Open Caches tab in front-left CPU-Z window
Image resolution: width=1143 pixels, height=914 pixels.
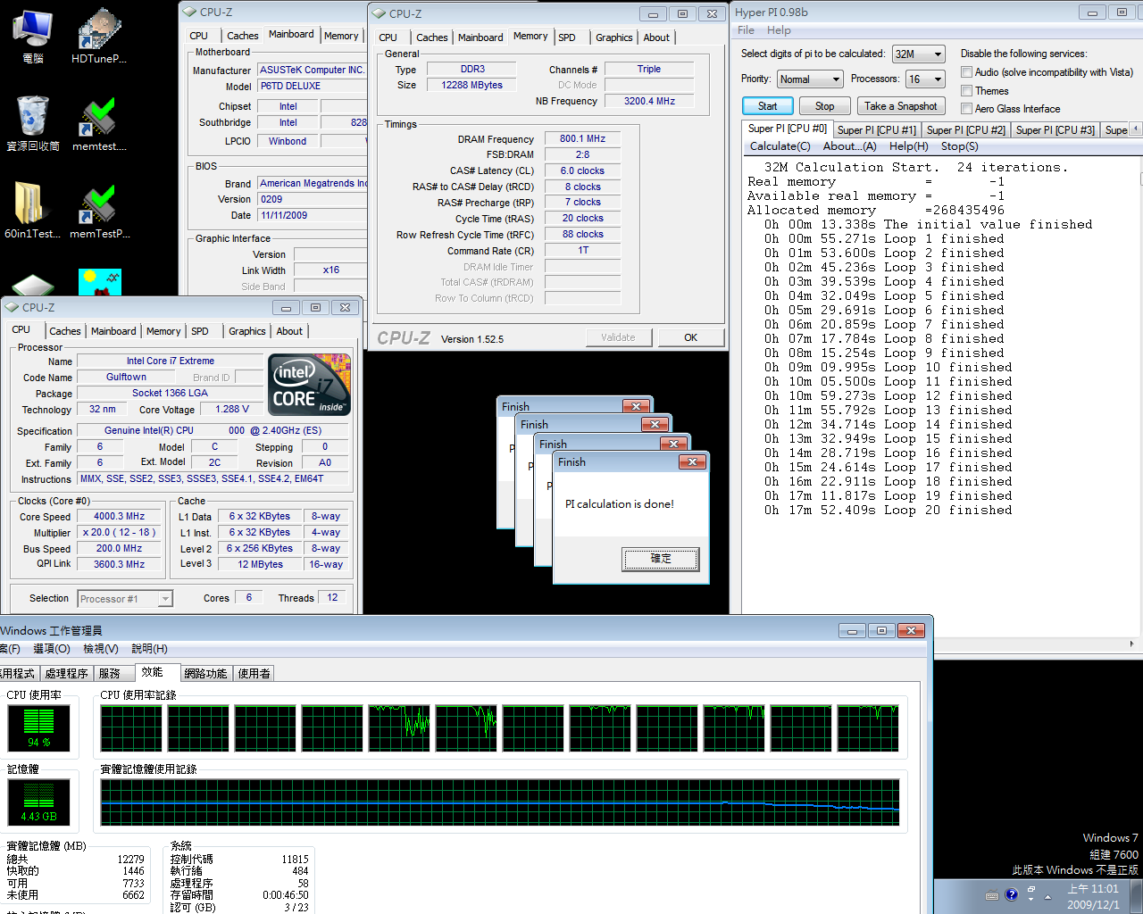[x=64, y=331]
